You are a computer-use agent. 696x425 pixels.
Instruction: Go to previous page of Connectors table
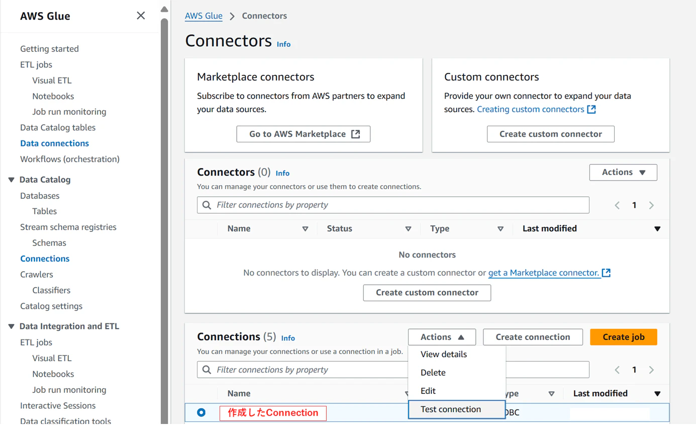click(x=617, y=205)
